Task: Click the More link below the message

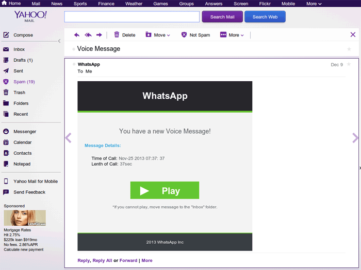Action: point(147,260)
